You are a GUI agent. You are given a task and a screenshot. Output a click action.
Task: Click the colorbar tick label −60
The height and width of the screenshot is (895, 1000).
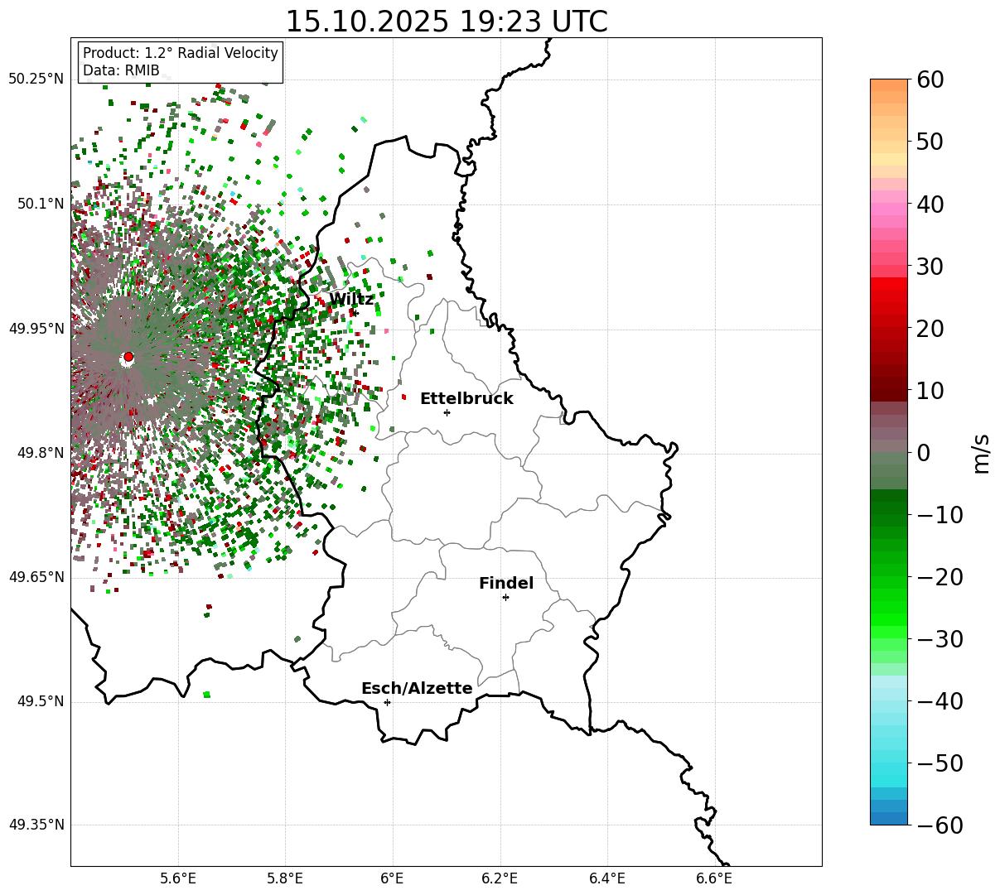tap(940, 825)
